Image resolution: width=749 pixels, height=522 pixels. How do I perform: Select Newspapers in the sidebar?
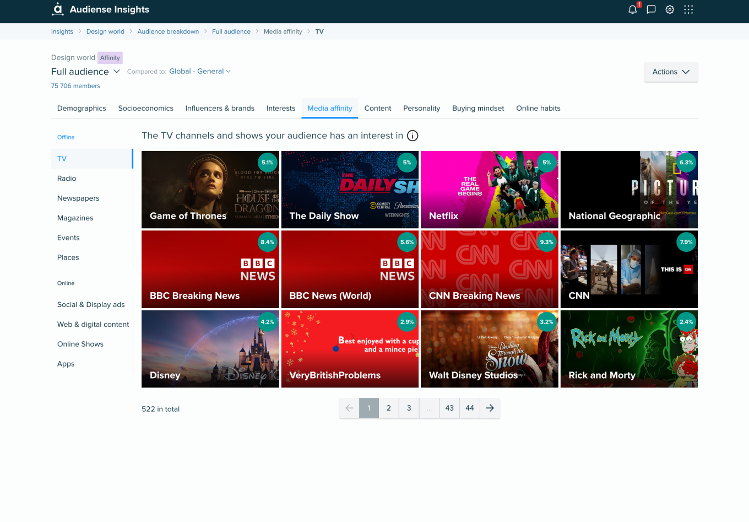tap(92, 198)
